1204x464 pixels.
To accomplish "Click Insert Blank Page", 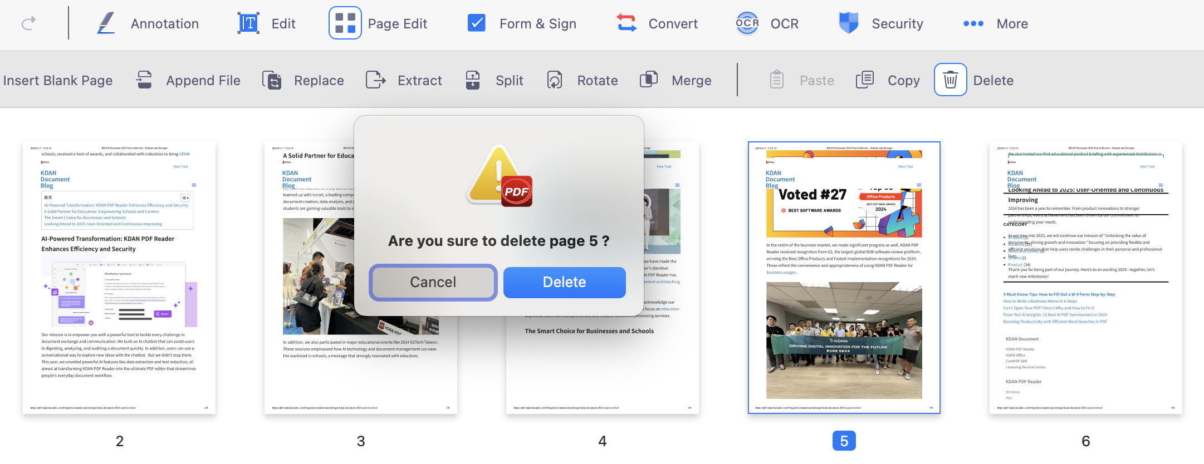I will pyautogui.click(x=58, y=81).
